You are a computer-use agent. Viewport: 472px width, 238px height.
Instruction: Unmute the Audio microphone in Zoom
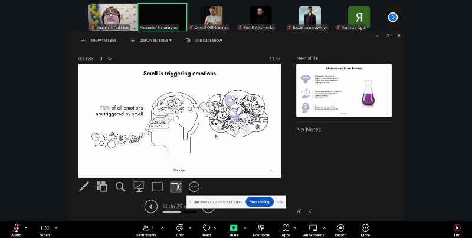pos(17,230)
